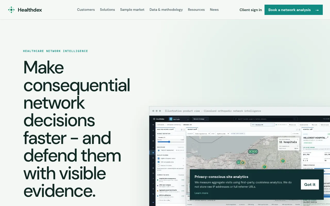Expand the Network Strategy dropdown
The image size is (330, 206).
click(200, 119)
